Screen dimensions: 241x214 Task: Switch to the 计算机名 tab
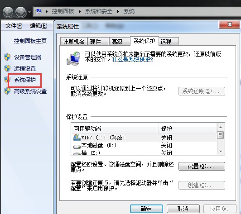[x=74, y=42]
